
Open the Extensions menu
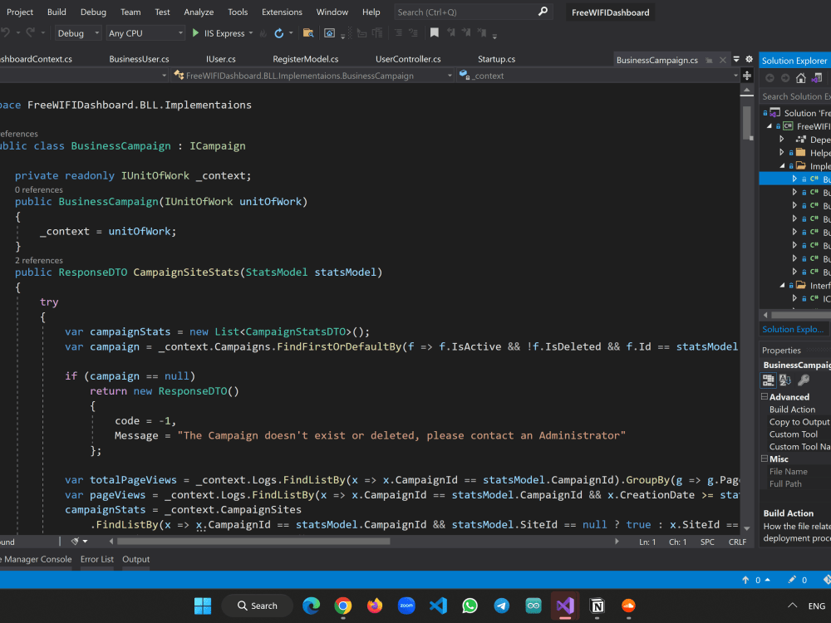[x=282, y=12]
